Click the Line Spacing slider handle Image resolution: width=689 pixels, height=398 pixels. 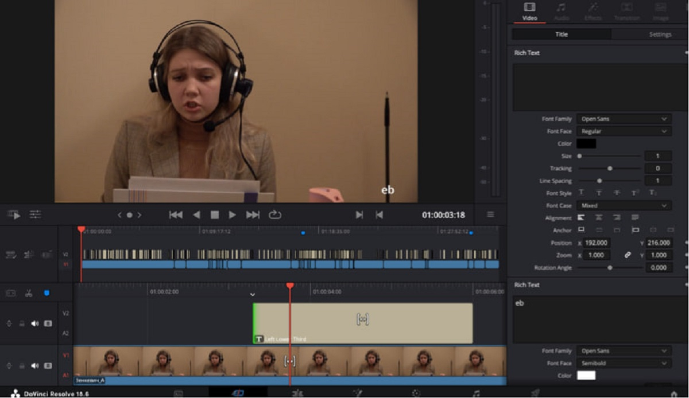pos(599,181)
